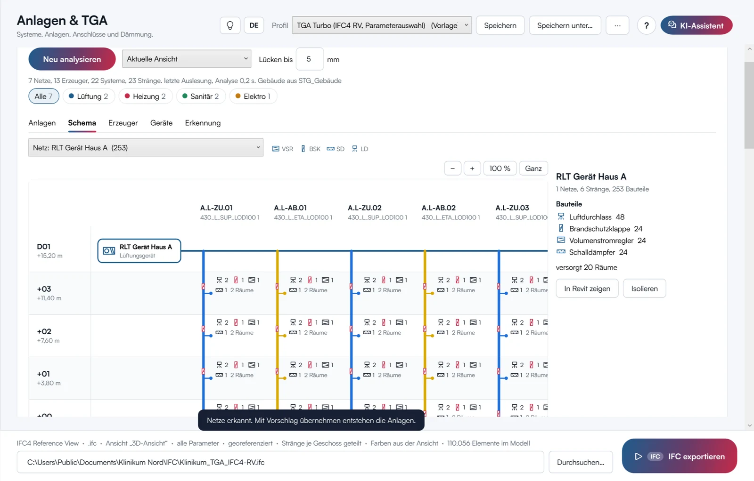Zoom in the schema with plus button
The image size is (754, 481).
click(472, 168)
